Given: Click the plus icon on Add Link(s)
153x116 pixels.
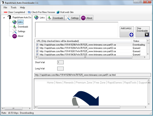Looking at the screenshot, I should point(131,35).
